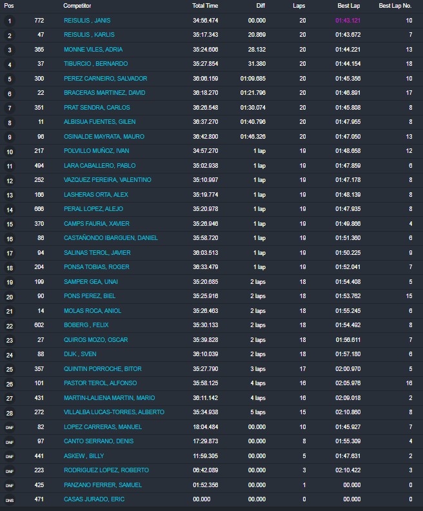Screen dimensions: 423x511
Task: Click the Laps column header
Action: click(x=299, y=5)
